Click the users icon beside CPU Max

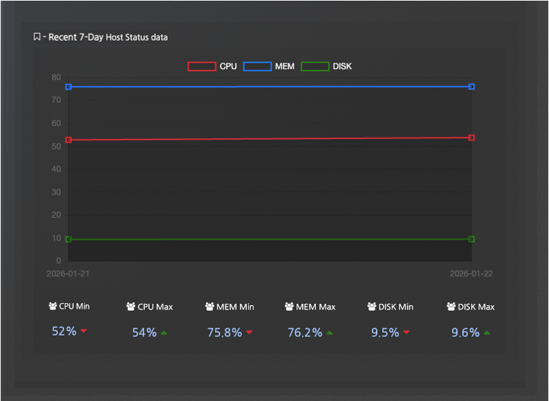tap(131, 307)
